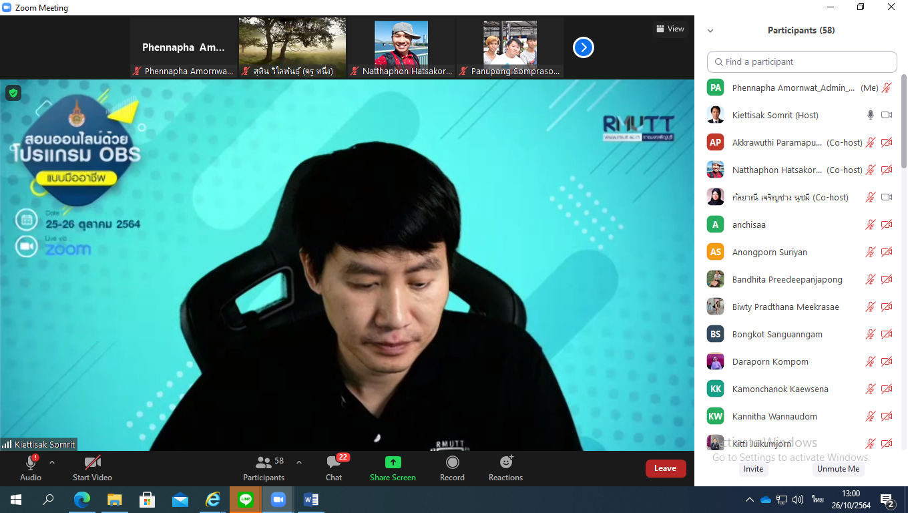Click camera-off icon for Bandhita Preedeepanjapong
This screenshot has width=908, height=513.
pos(887,279)
